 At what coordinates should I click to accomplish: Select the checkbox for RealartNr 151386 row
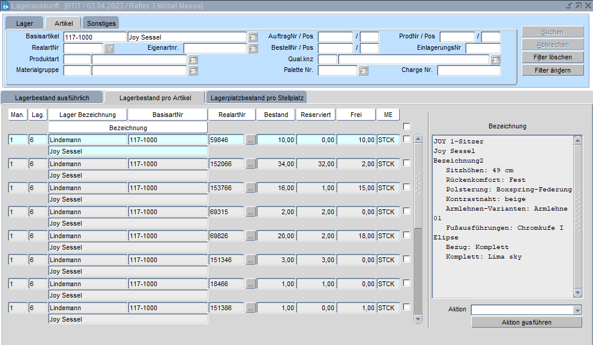(407, 307)
